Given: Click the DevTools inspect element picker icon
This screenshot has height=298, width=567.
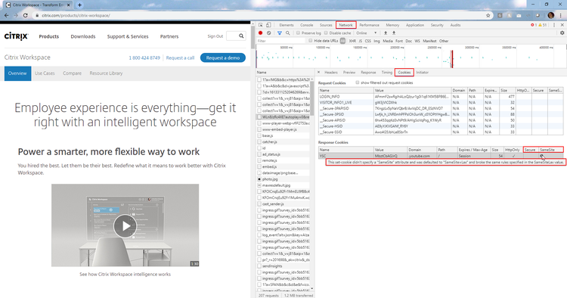Looking at the screenshot, I should pos(260,25).
